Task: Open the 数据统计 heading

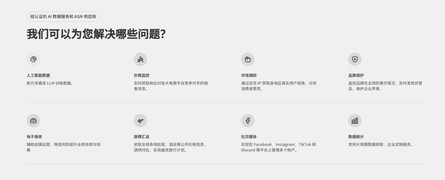Action: click(x=356, y=137)
